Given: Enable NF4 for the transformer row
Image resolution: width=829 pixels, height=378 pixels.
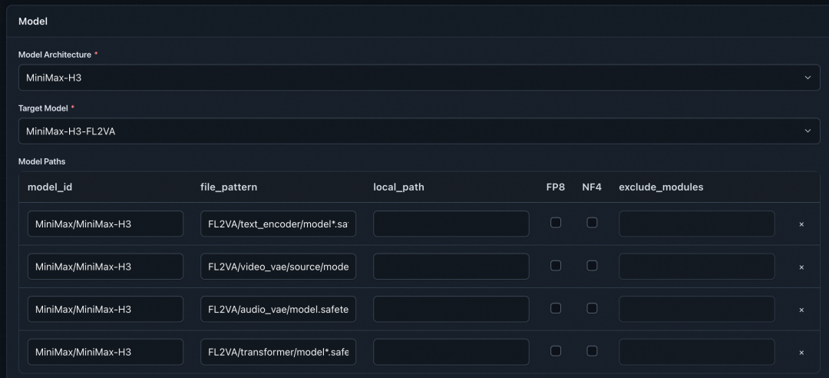Looking at the screenshot, I should point(592,351).
